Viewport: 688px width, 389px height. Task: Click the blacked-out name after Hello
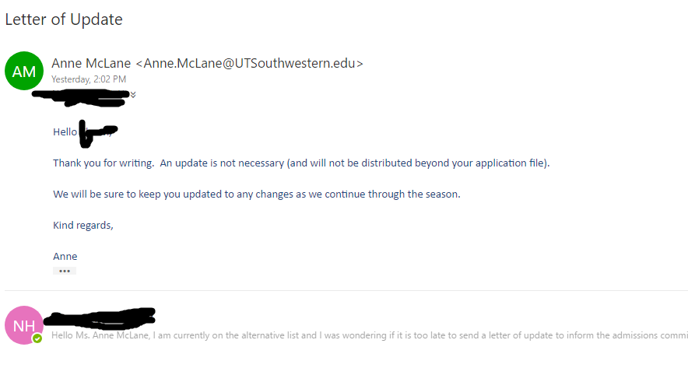pos(97,134)
